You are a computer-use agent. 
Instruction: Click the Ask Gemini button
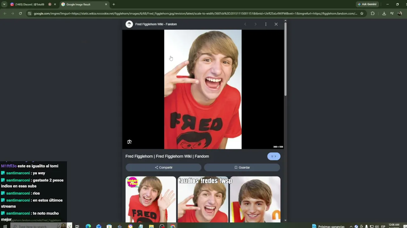tap(367, 4)
